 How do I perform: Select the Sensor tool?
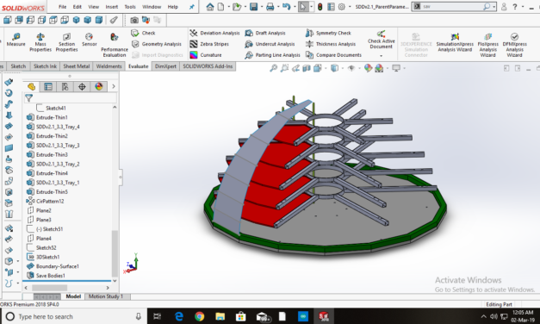click(x=90, y=40)
